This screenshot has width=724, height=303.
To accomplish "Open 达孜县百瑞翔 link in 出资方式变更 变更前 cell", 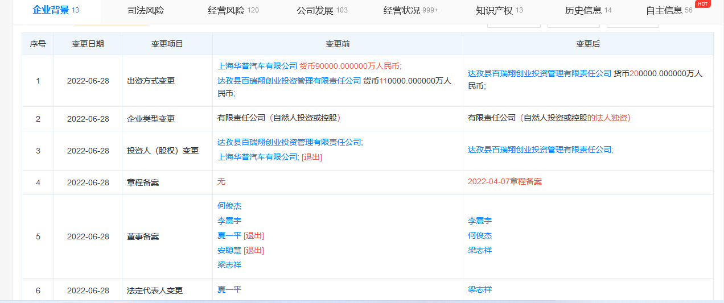I will (289, 81).
